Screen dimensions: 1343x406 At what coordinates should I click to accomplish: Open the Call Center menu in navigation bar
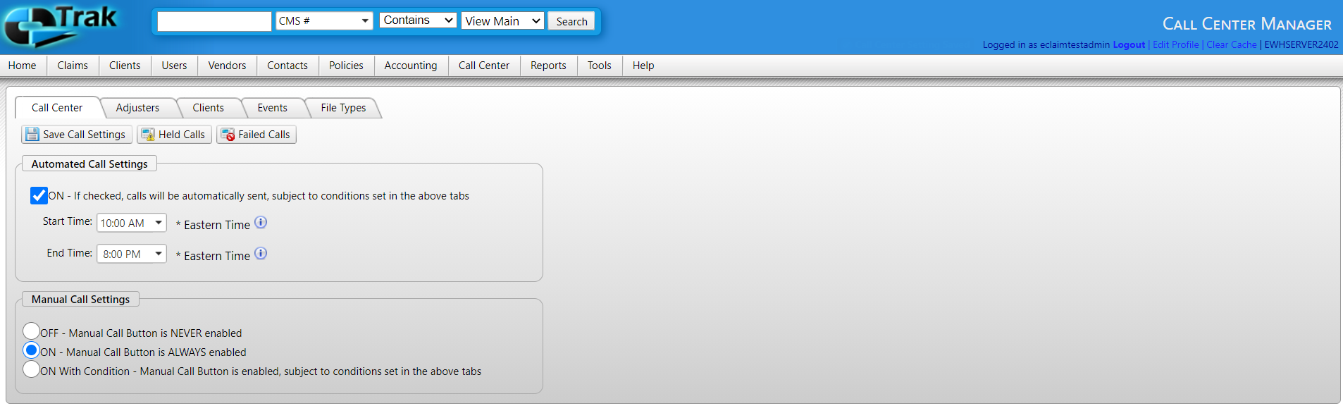(x=484, y=66)
